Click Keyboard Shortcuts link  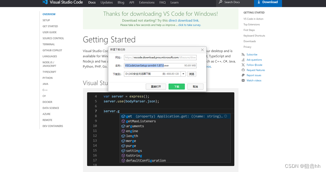click(x=254, y=36)
